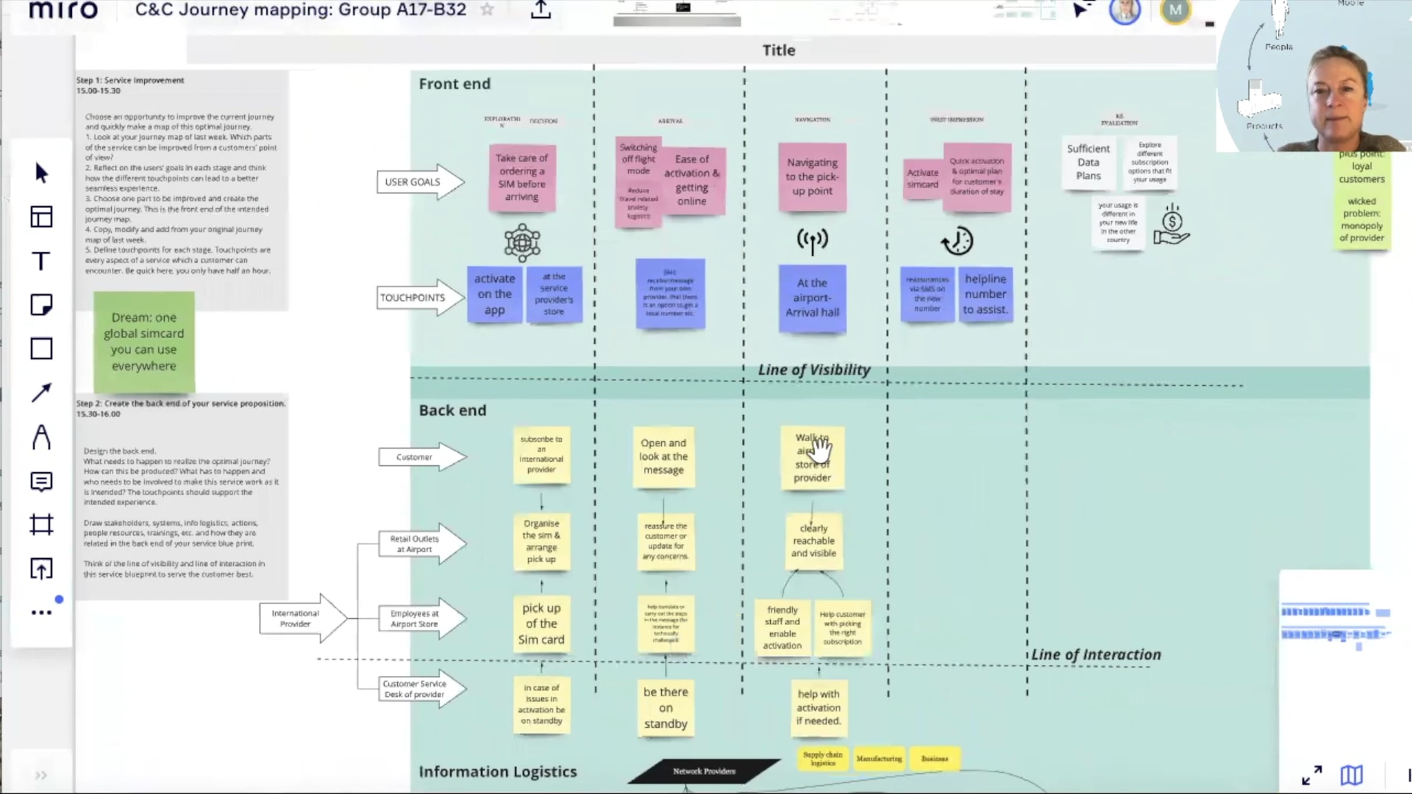Select the Text tool

coord(41,261)
